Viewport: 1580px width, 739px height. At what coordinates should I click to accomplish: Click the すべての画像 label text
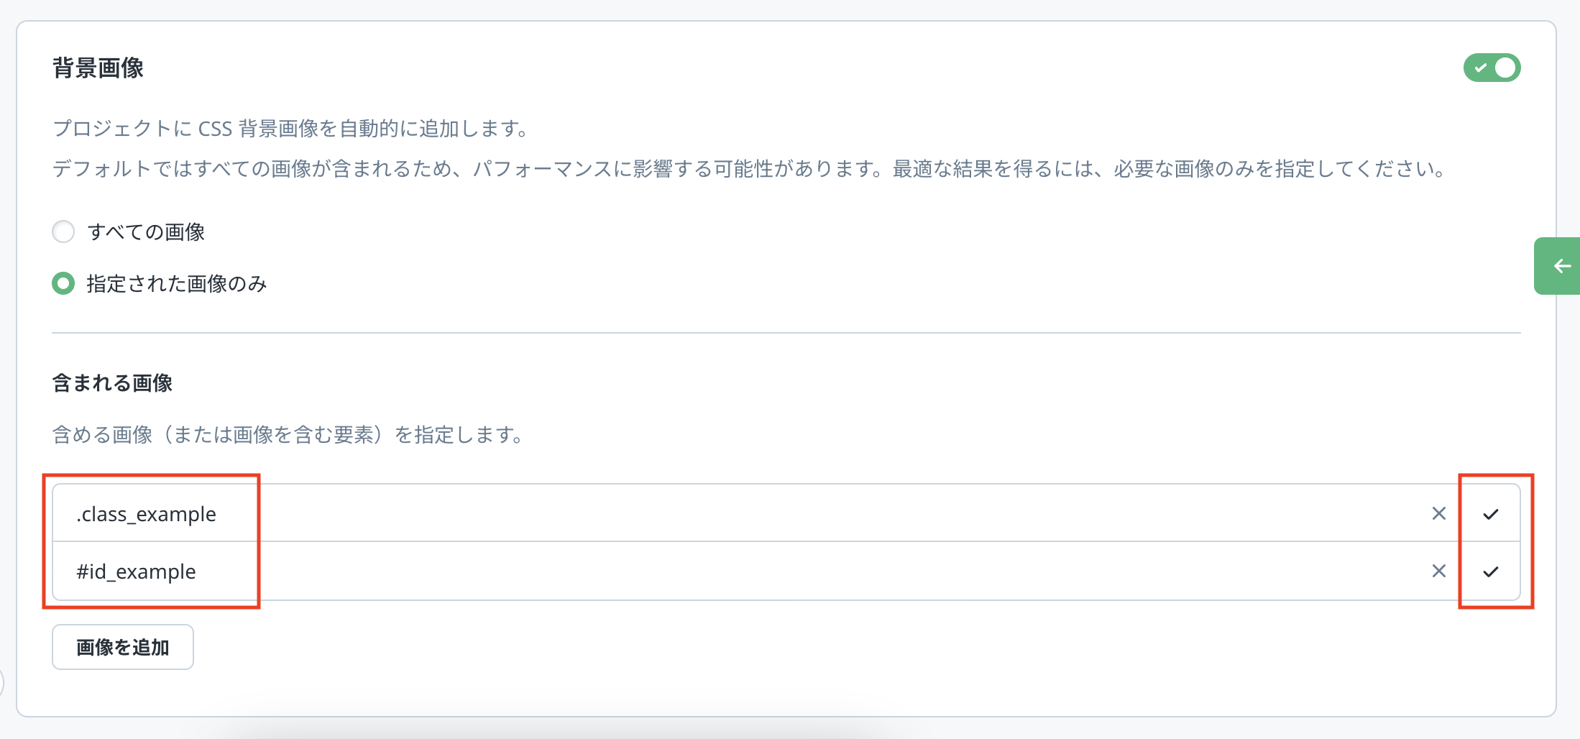pos(146,232)
